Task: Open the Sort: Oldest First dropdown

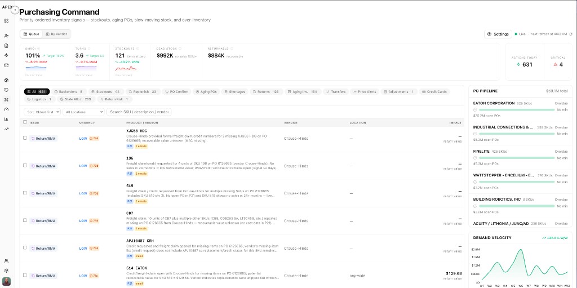Action: (x=42, y=112)
